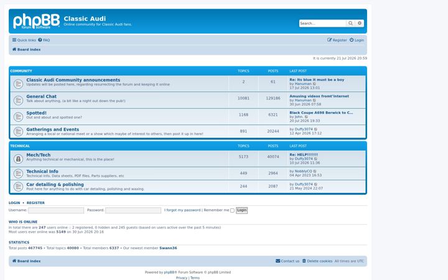View latest post icon in Mech/Tech row

tap(315, 159)
